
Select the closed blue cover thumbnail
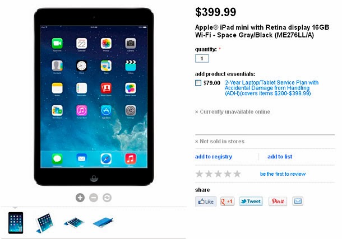tap(103, 222)
